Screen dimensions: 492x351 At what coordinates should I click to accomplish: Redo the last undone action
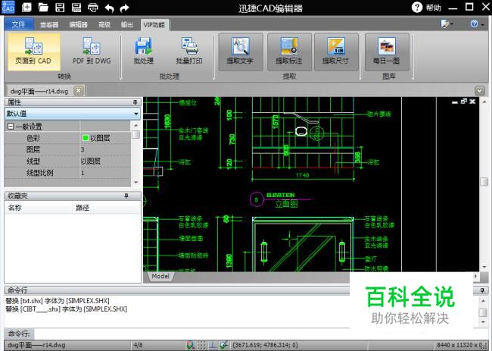(125, 8)
